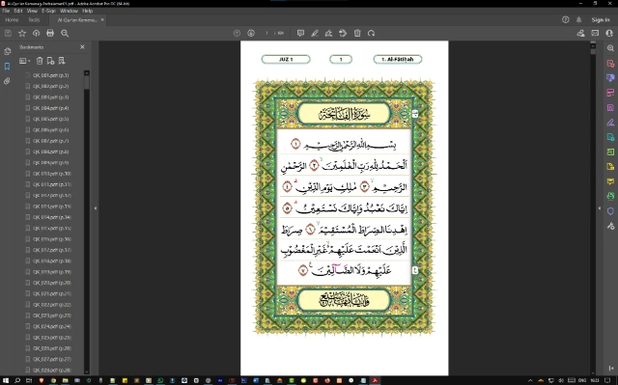Open the green tool icon in right pane
The image size is (618, 385).
pyautogui.click(x=610, y=151)
